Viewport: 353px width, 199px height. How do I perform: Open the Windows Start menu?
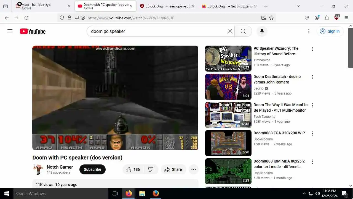[7, 193]
